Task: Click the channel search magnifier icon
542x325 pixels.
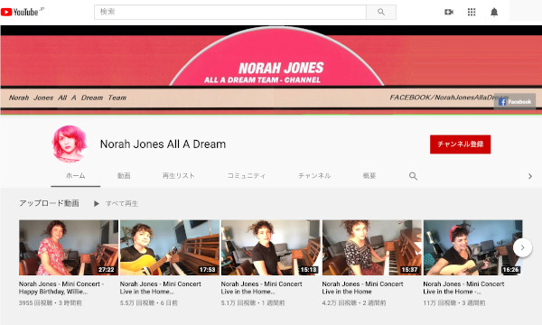Action: pyautogui.click(x=413, y=176)
